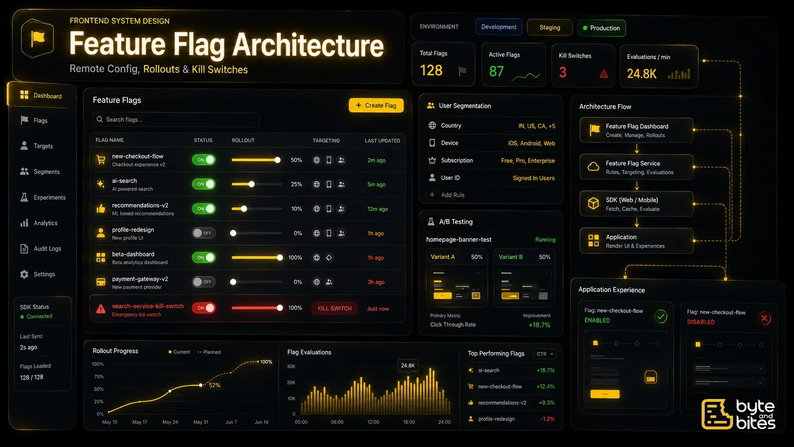Click recommendations-v2 thumbs-up icon
Viewport: 794px width, 447px height.
coord(101,209)
